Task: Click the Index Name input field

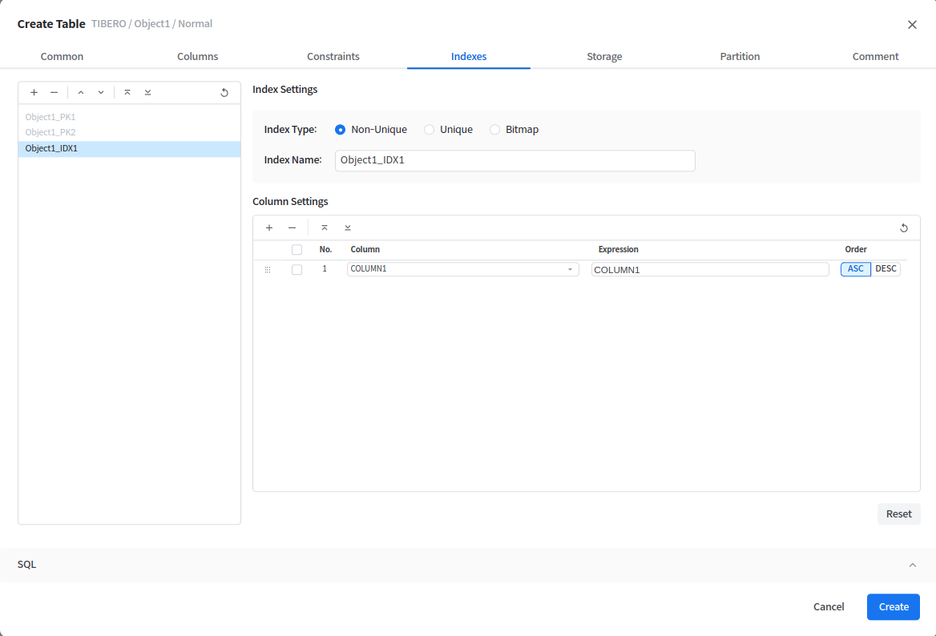Action: [514, 160]
